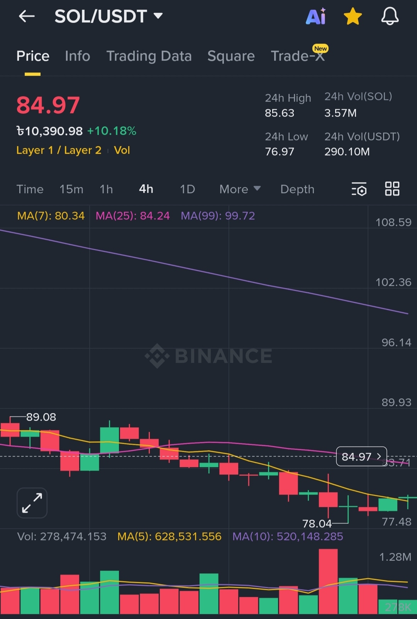The image size is (417, 619).
Task: Open price alerts bell icon
Action: [x=390, y=16]
